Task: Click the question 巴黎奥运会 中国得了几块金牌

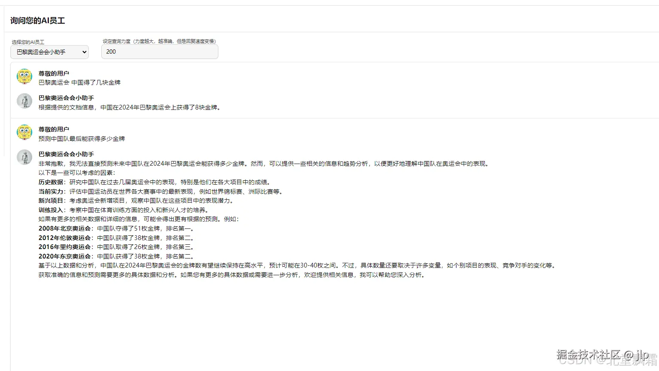Action: click(80, 82)
